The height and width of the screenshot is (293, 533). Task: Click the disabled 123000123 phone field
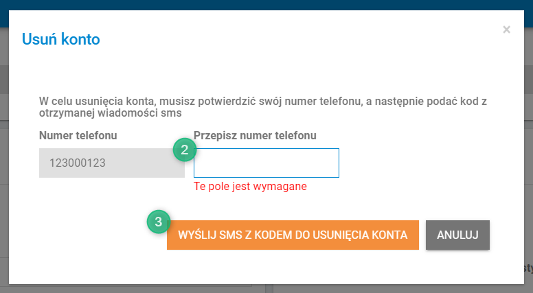click(x=112, y=163)
